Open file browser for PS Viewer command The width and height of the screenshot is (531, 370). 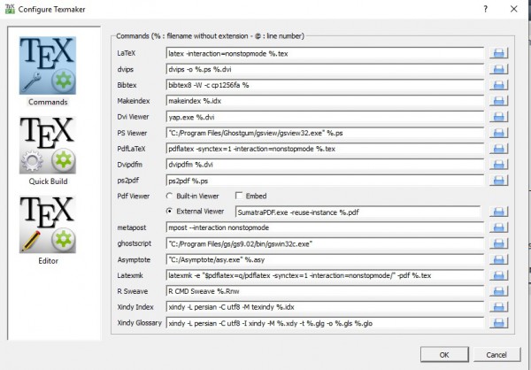pos(498,132)
